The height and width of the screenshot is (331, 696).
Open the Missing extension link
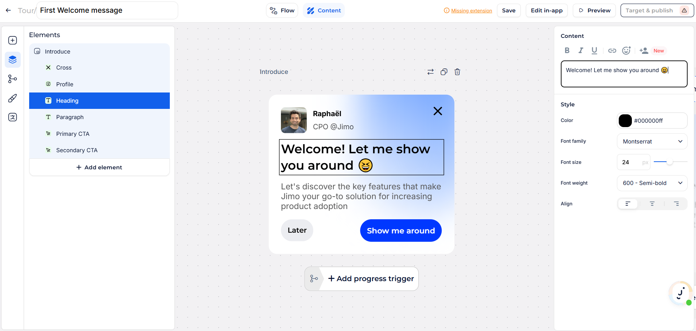coord(471,11)
